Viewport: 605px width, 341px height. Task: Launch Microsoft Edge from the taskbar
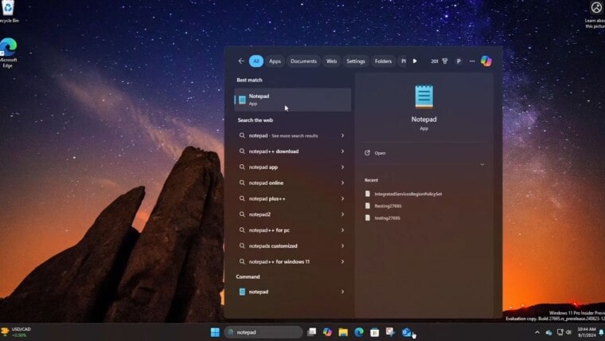click(359, 332)
